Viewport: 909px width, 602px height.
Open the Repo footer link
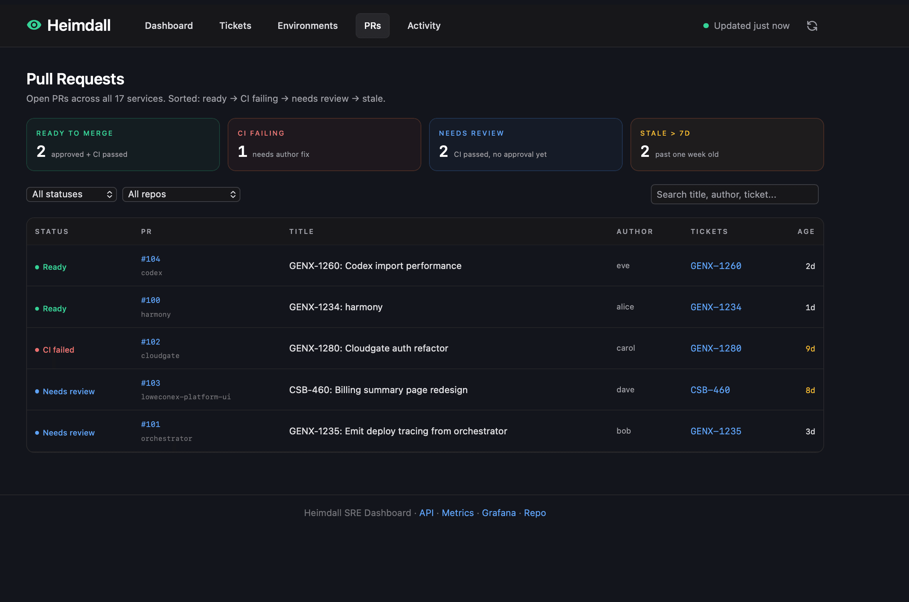[x=535, y=513]
